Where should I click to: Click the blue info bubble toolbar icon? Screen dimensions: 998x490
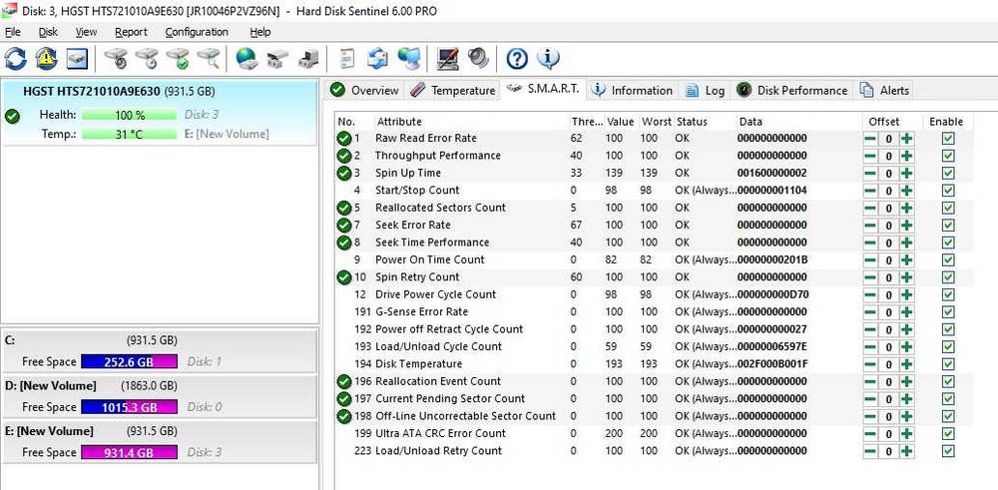click(548, 59)
